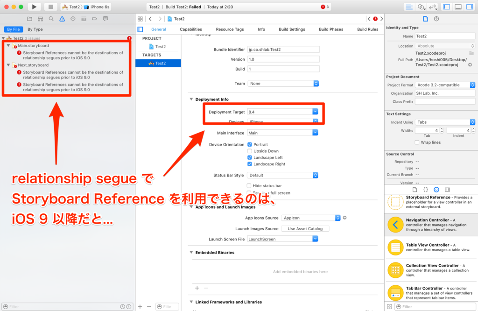Increase the Tab width stepper
The width and height of the screenshot is (478, 311).
tap(442, 129)
